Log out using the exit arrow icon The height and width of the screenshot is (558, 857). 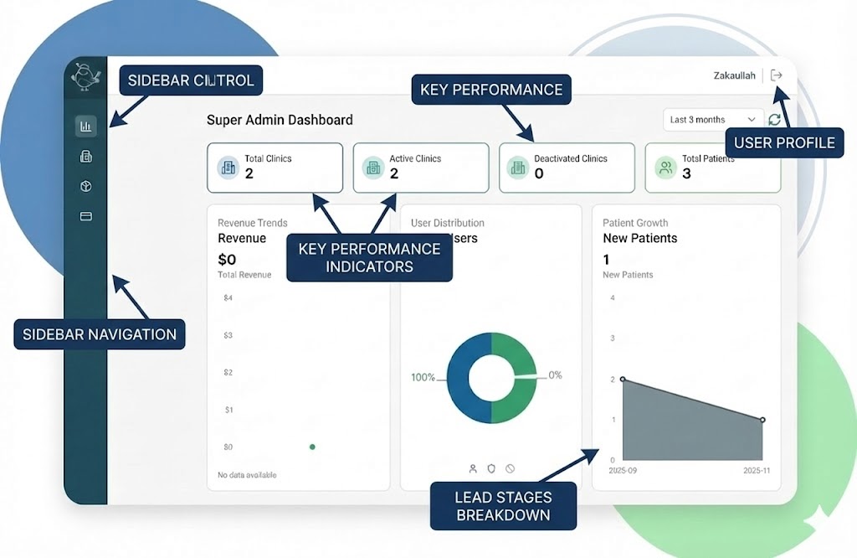click(777, 75)
